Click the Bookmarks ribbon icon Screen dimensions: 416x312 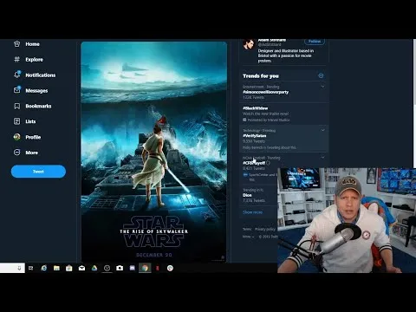click(x=17, y=106)
